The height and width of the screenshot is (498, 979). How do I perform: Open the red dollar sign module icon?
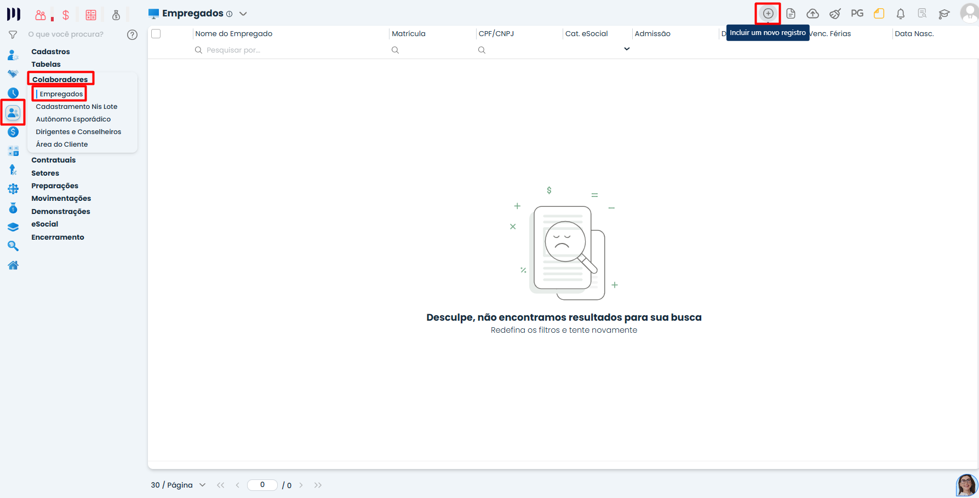click(66, 15)
